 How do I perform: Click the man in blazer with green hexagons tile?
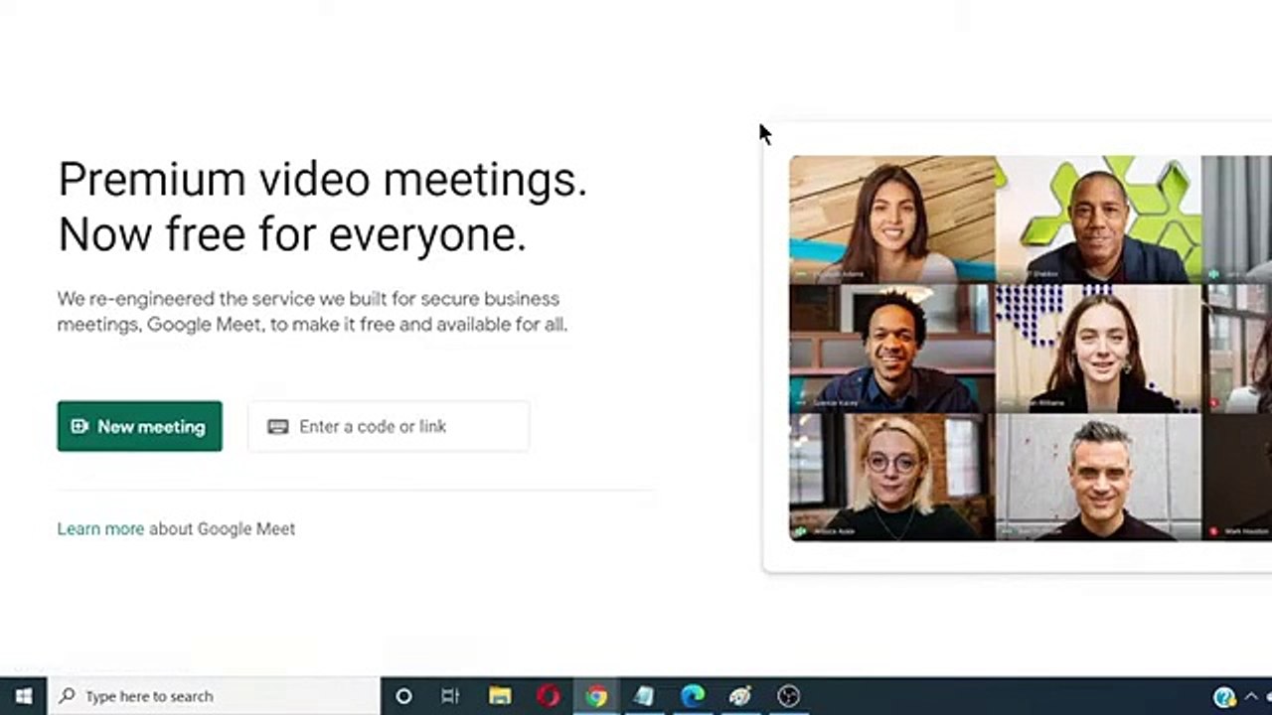tap(1098, 219)
